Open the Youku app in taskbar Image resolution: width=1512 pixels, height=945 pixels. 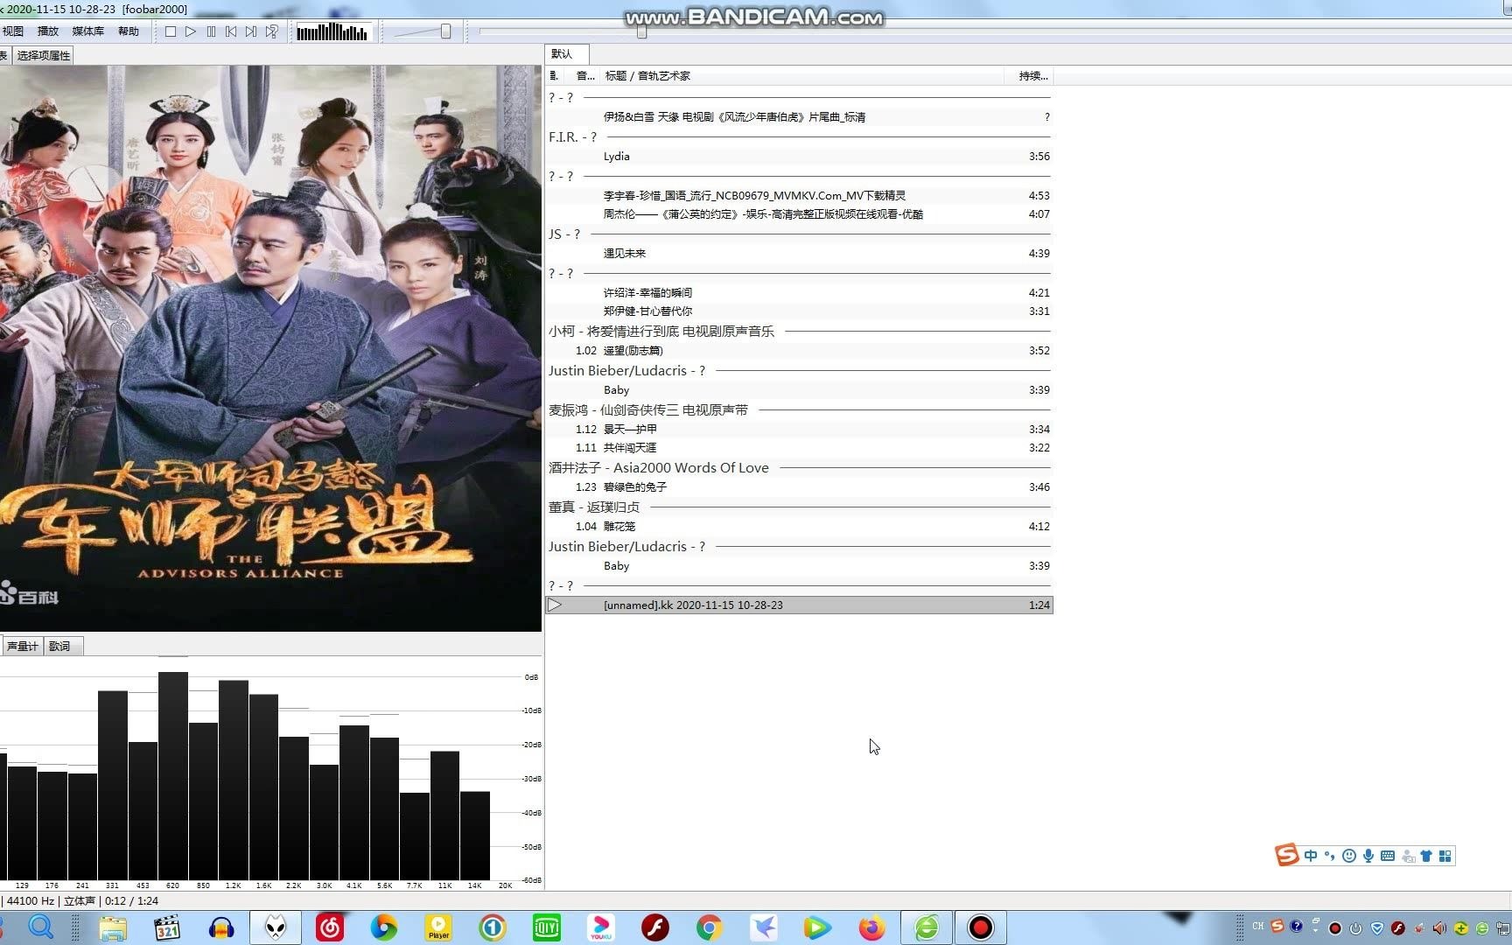(601, 927)
